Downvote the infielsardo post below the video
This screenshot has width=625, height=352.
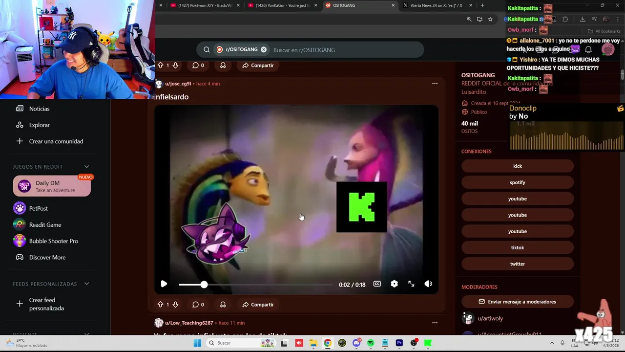click(175, 305)
